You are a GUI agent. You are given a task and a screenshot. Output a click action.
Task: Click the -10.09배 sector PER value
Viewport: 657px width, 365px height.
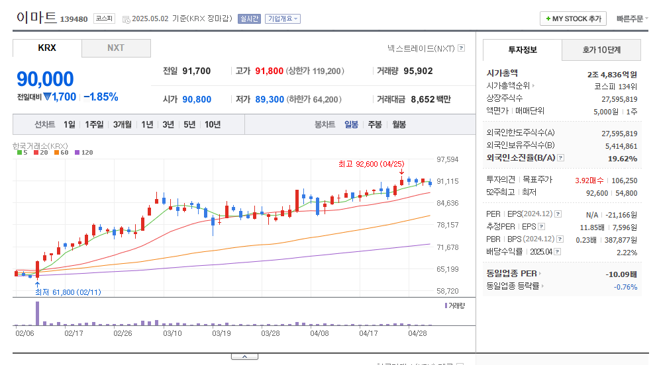coord(621,274)
